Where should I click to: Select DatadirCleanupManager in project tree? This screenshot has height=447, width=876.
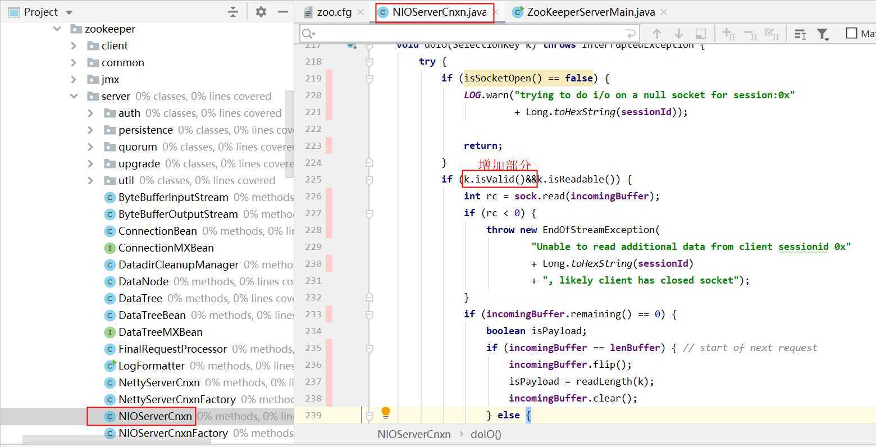(x=179, y=264)
